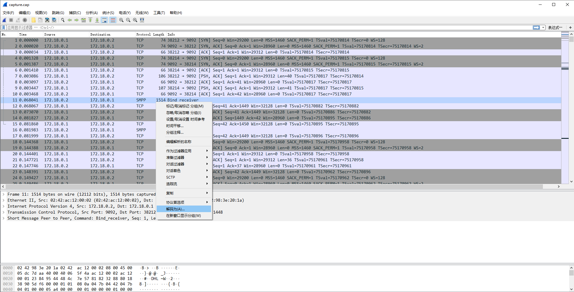
Task: Close the capture file icon
Action: [47, 20]
